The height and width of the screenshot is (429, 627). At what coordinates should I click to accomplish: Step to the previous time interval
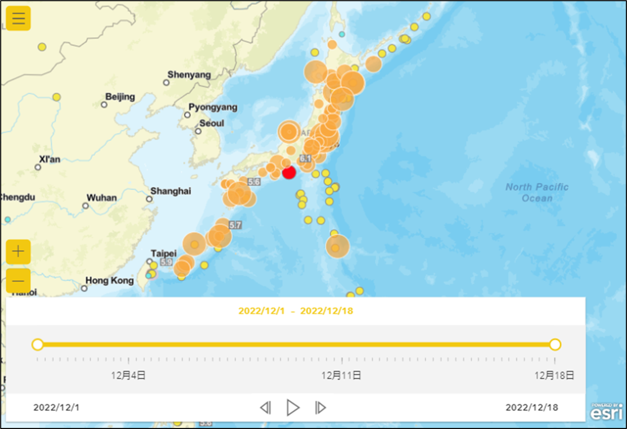click(265, 408)
